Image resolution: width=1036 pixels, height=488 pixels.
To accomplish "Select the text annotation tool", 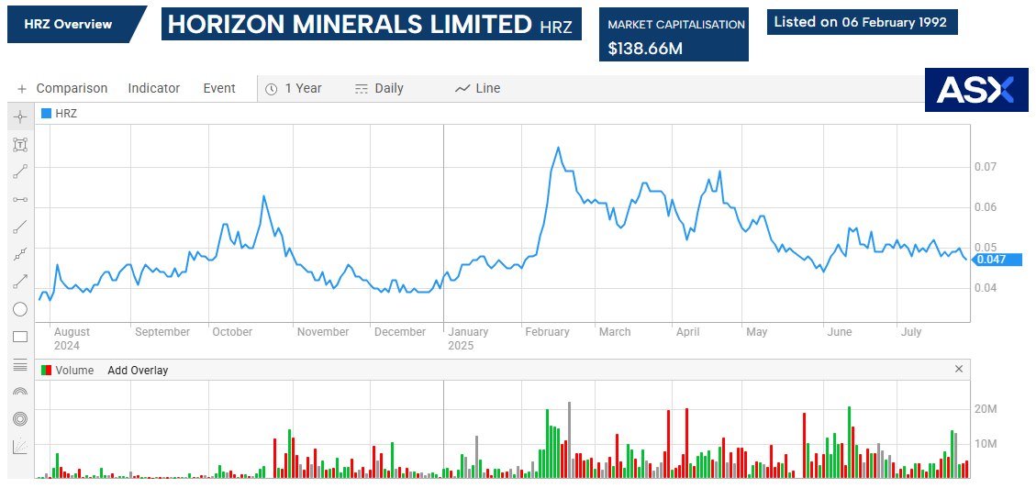I will click(20, 144).
